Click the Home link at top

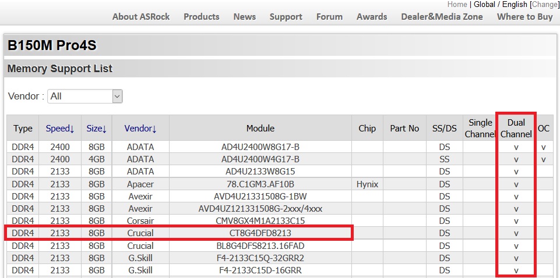[457, 4]
